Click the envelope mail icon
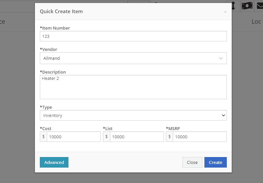The width and height of the screenshot is (263, 183). pos(260,6)
